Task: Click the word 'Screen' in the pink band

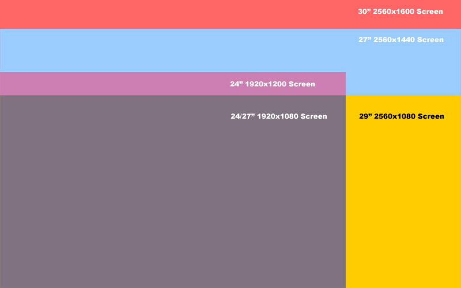Action: point(302,84)
